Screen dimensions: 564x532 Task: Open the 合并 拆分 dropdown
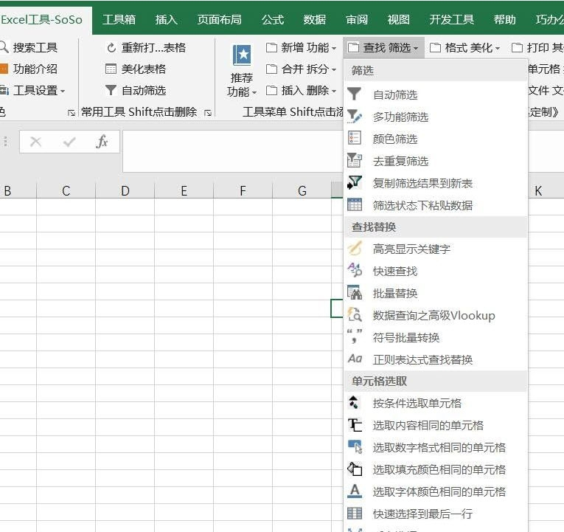[302, 69]
